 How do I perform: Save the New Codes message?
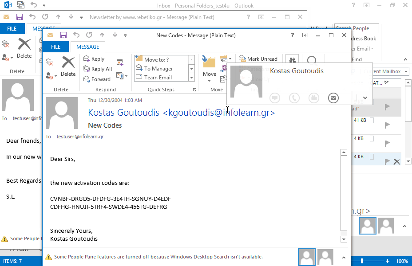[63, 35]
